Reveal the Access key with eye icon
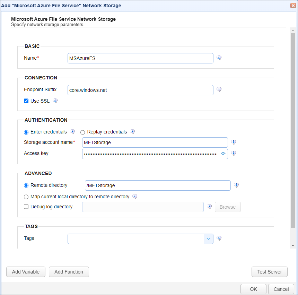The image size is (298, 295). click(x=223, y=154)
